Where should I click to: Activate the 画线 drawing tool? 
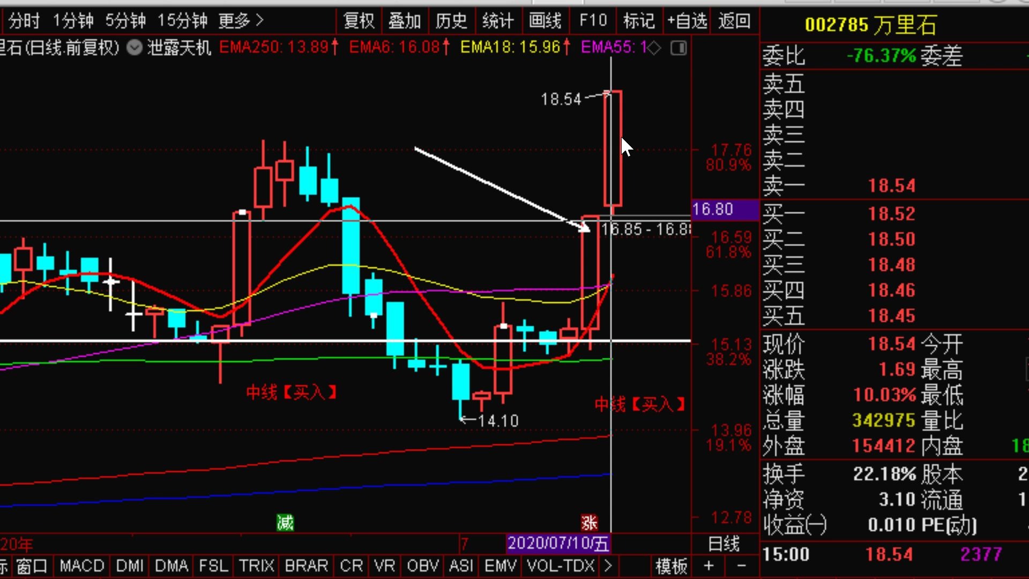pos(545,21)
